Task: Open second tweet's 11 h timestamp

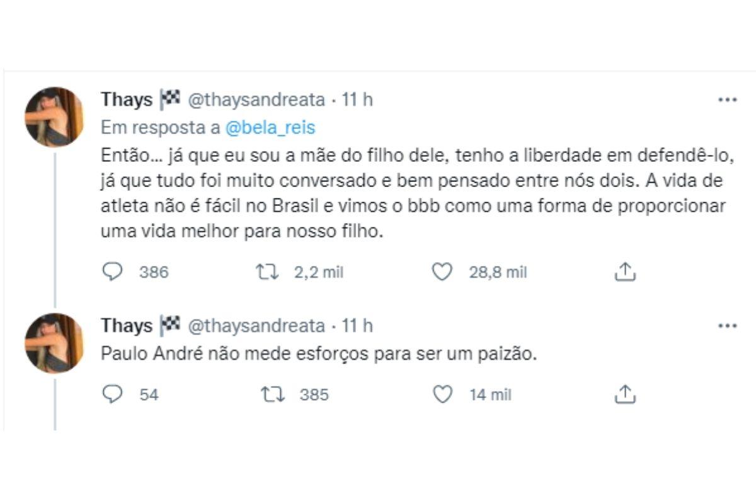Action: point(357,326)
